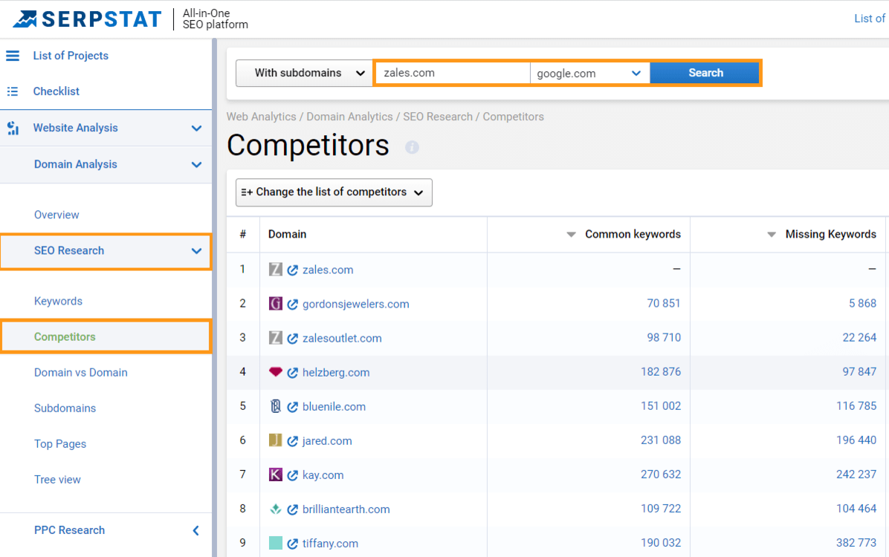Click the zales.com favicon in row 1

click(276, 270)
